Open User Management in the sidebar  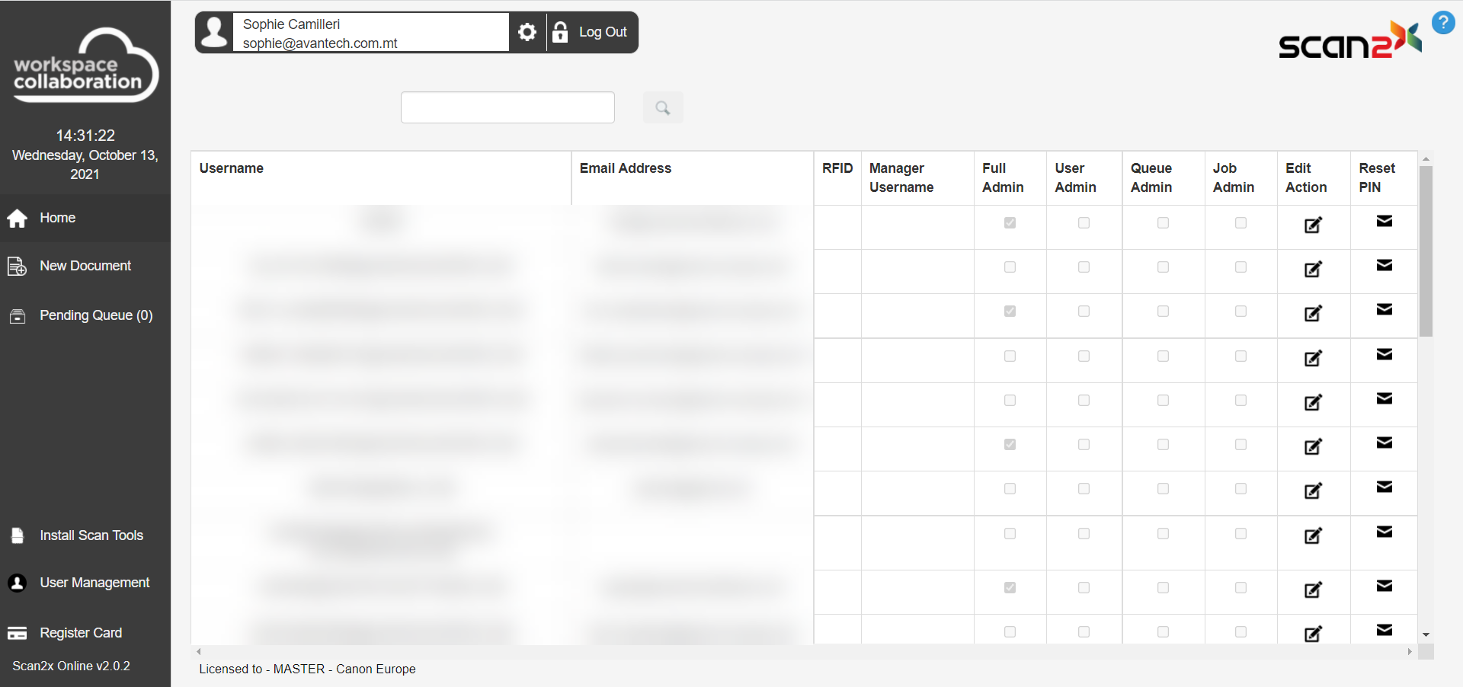coord(94,583)
